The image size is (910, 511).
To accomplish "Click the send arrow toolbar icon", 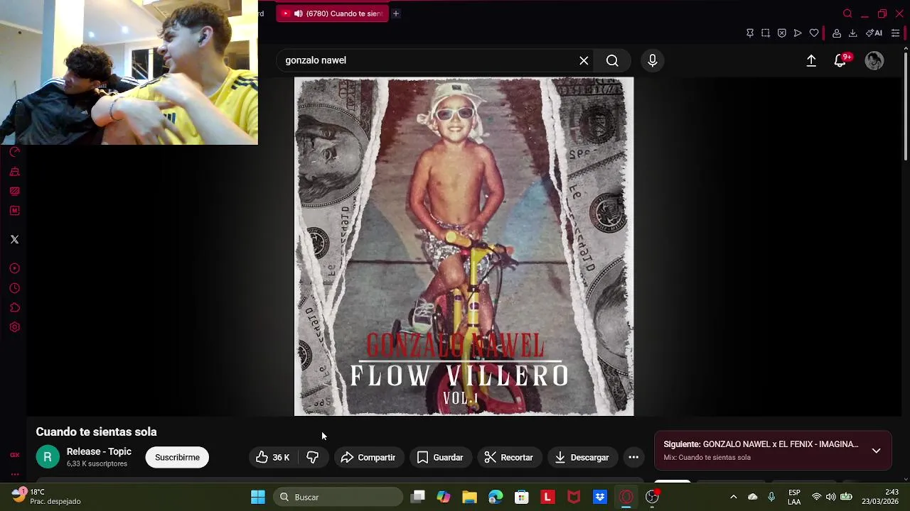I will [x=798, y=33].
